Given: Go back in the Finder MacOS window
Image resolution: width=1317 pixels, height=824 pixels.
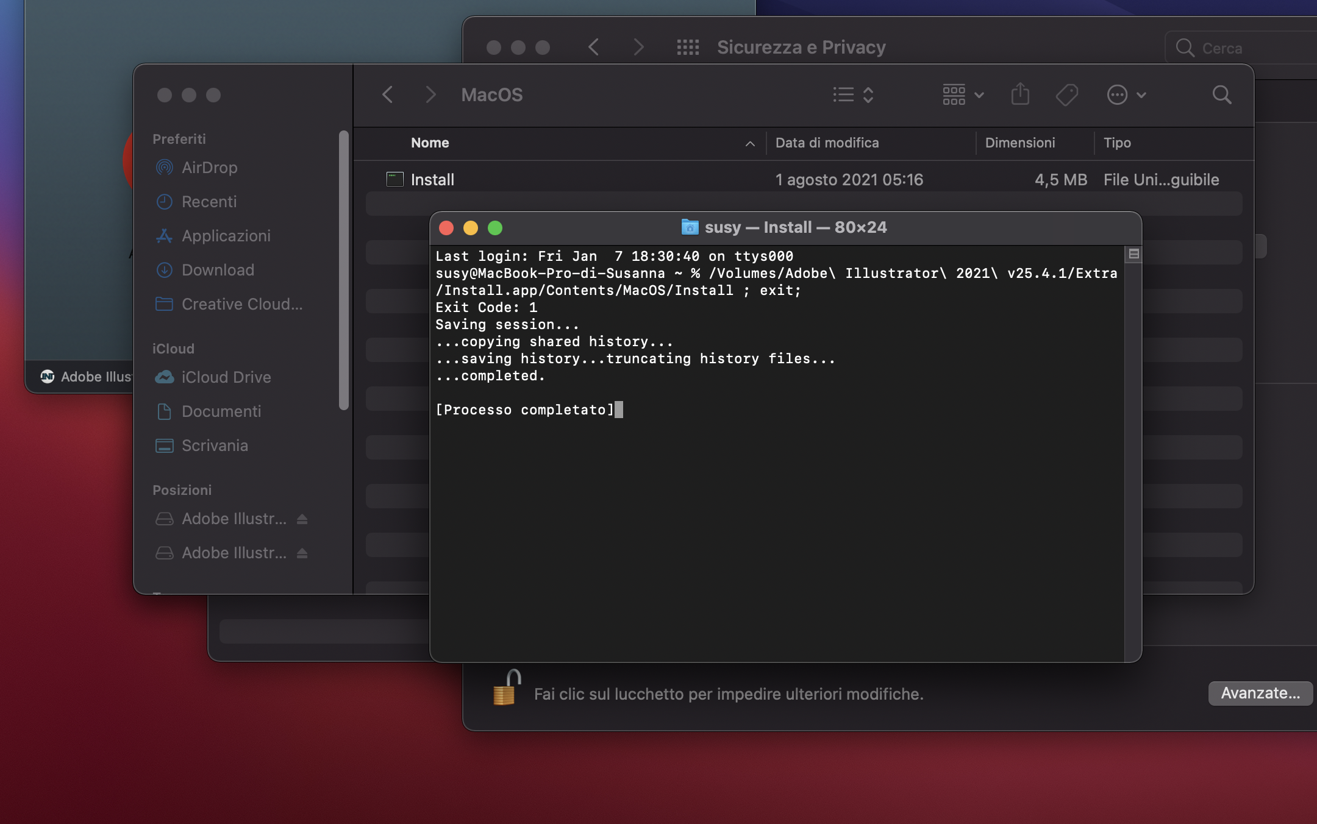Looking at the screenshot, I should pos(387,94).
